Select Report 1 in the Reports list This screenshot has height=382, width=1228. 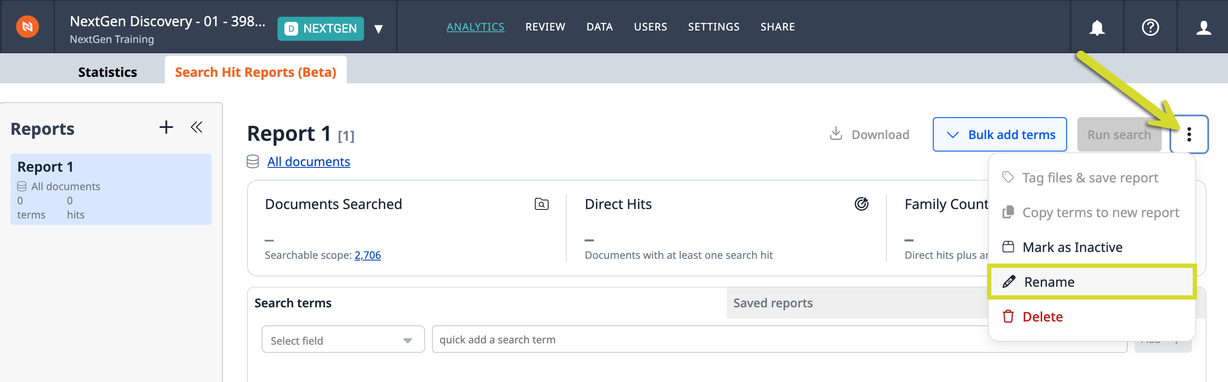point(111,189)
